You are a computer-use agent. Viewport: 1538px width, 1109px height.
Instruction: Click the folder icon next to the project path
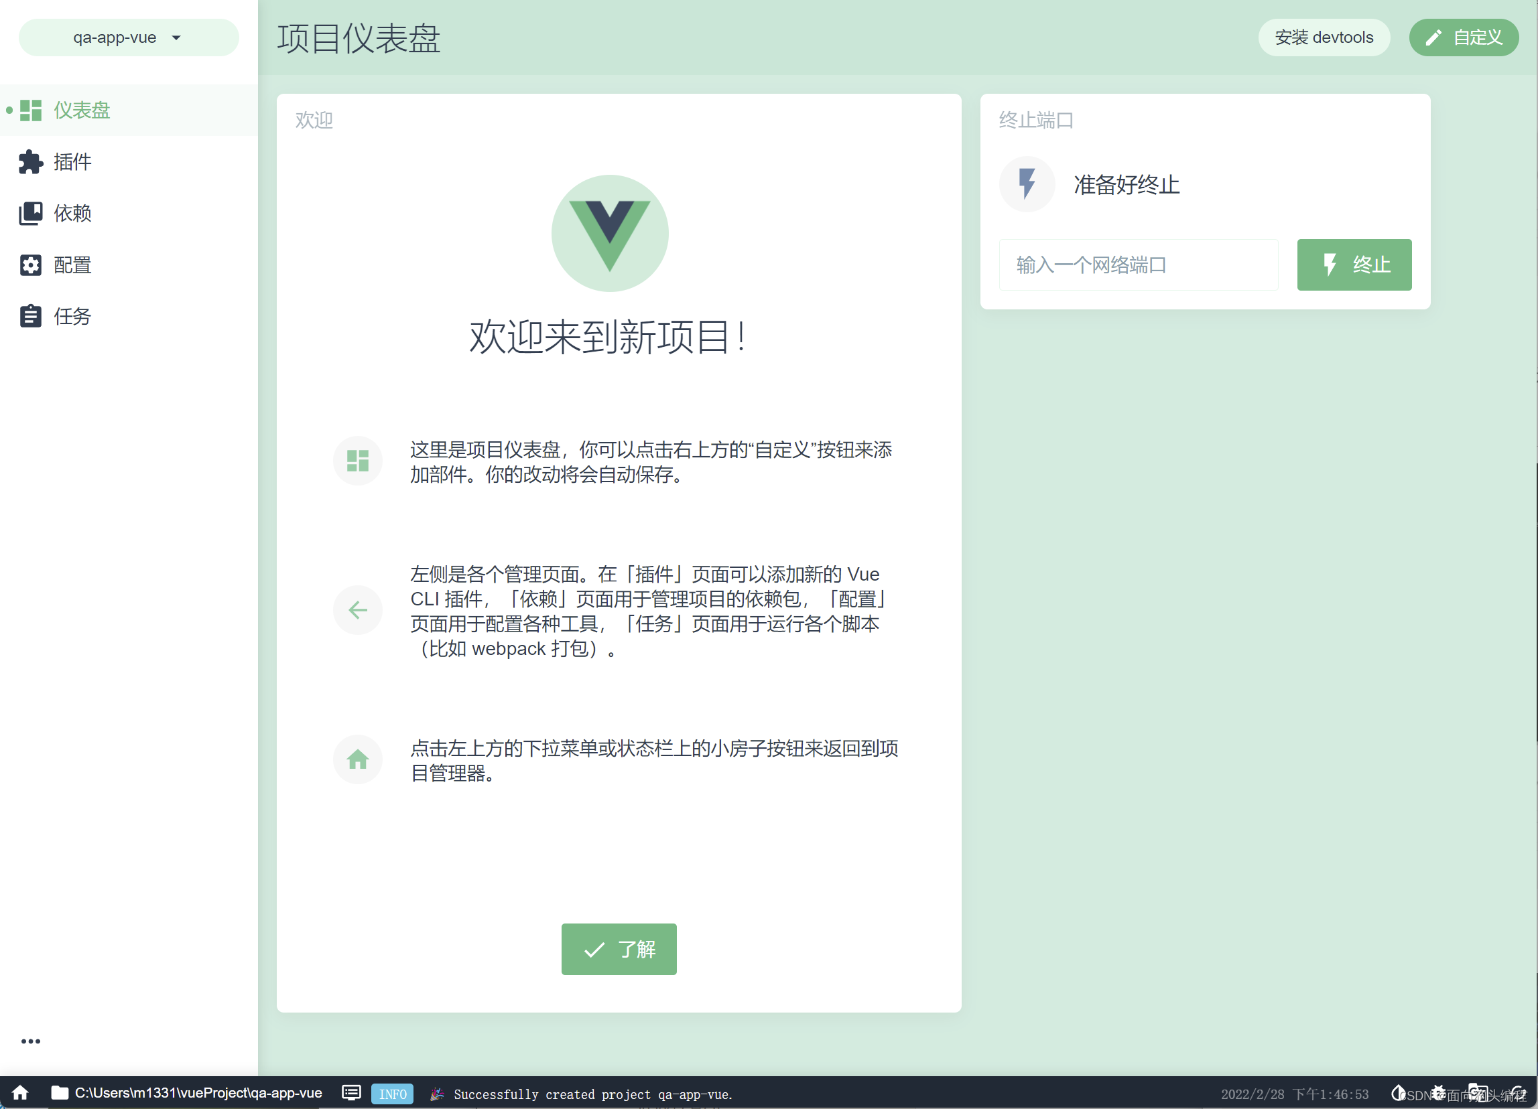click(59, 1092)
